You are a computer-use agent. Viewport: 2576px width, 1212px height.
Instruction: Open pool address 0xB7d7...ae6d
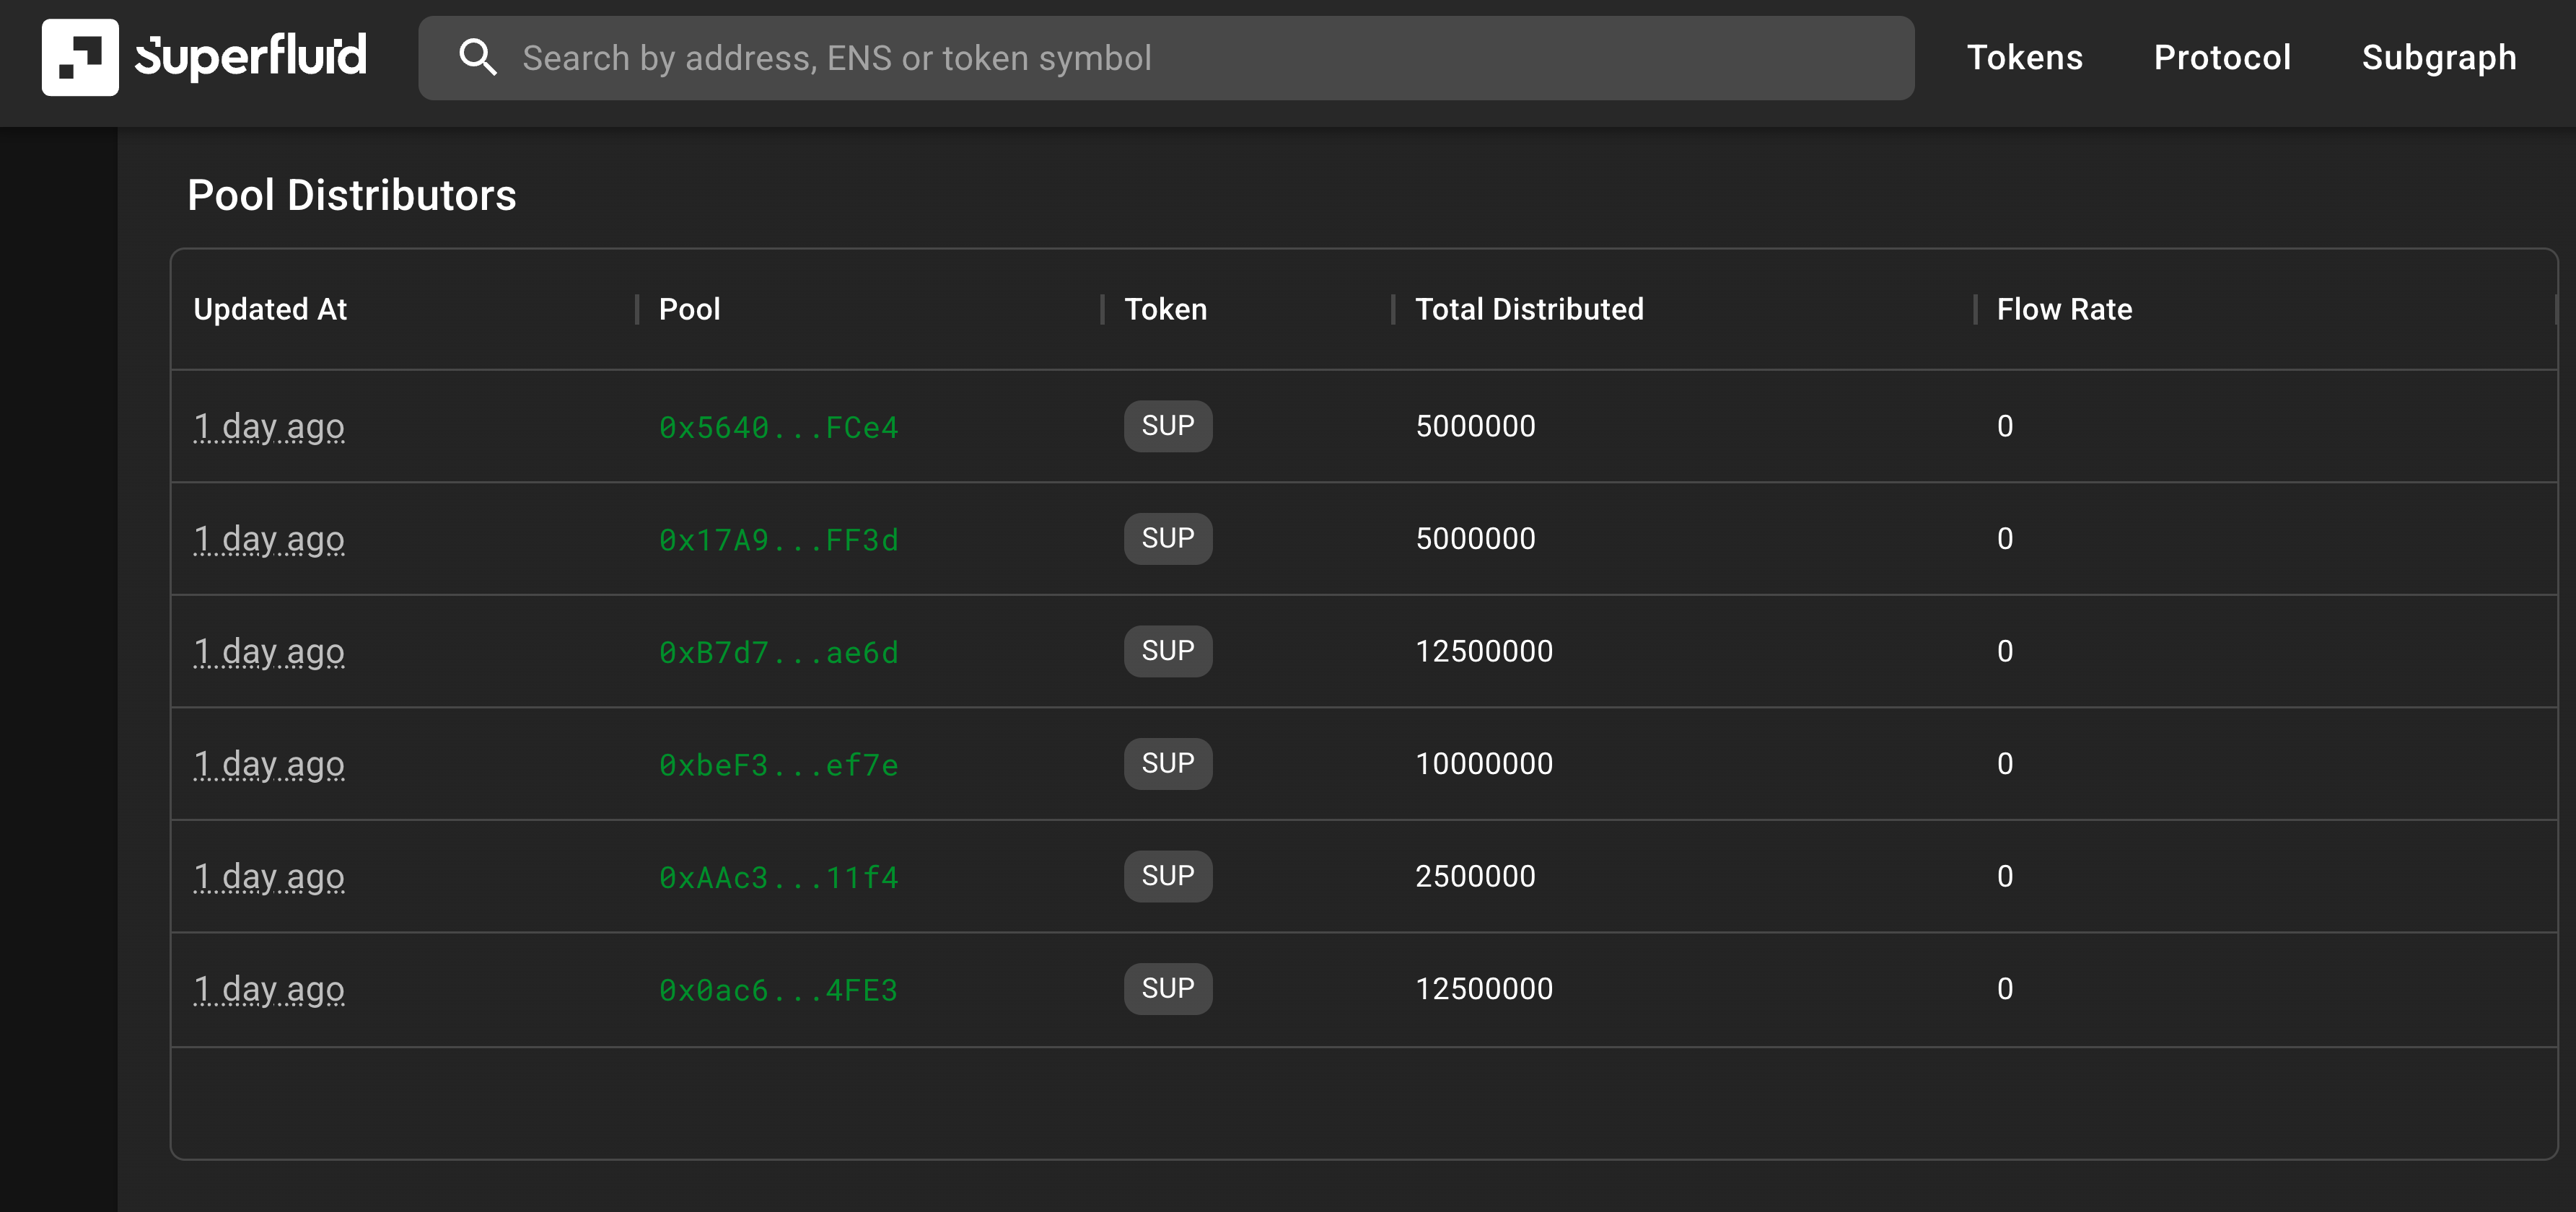[x=778, y=652]
